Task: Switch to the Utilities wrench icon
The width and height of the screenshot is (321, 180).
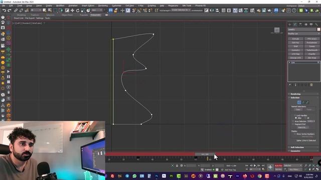Action: pos(316,24)
